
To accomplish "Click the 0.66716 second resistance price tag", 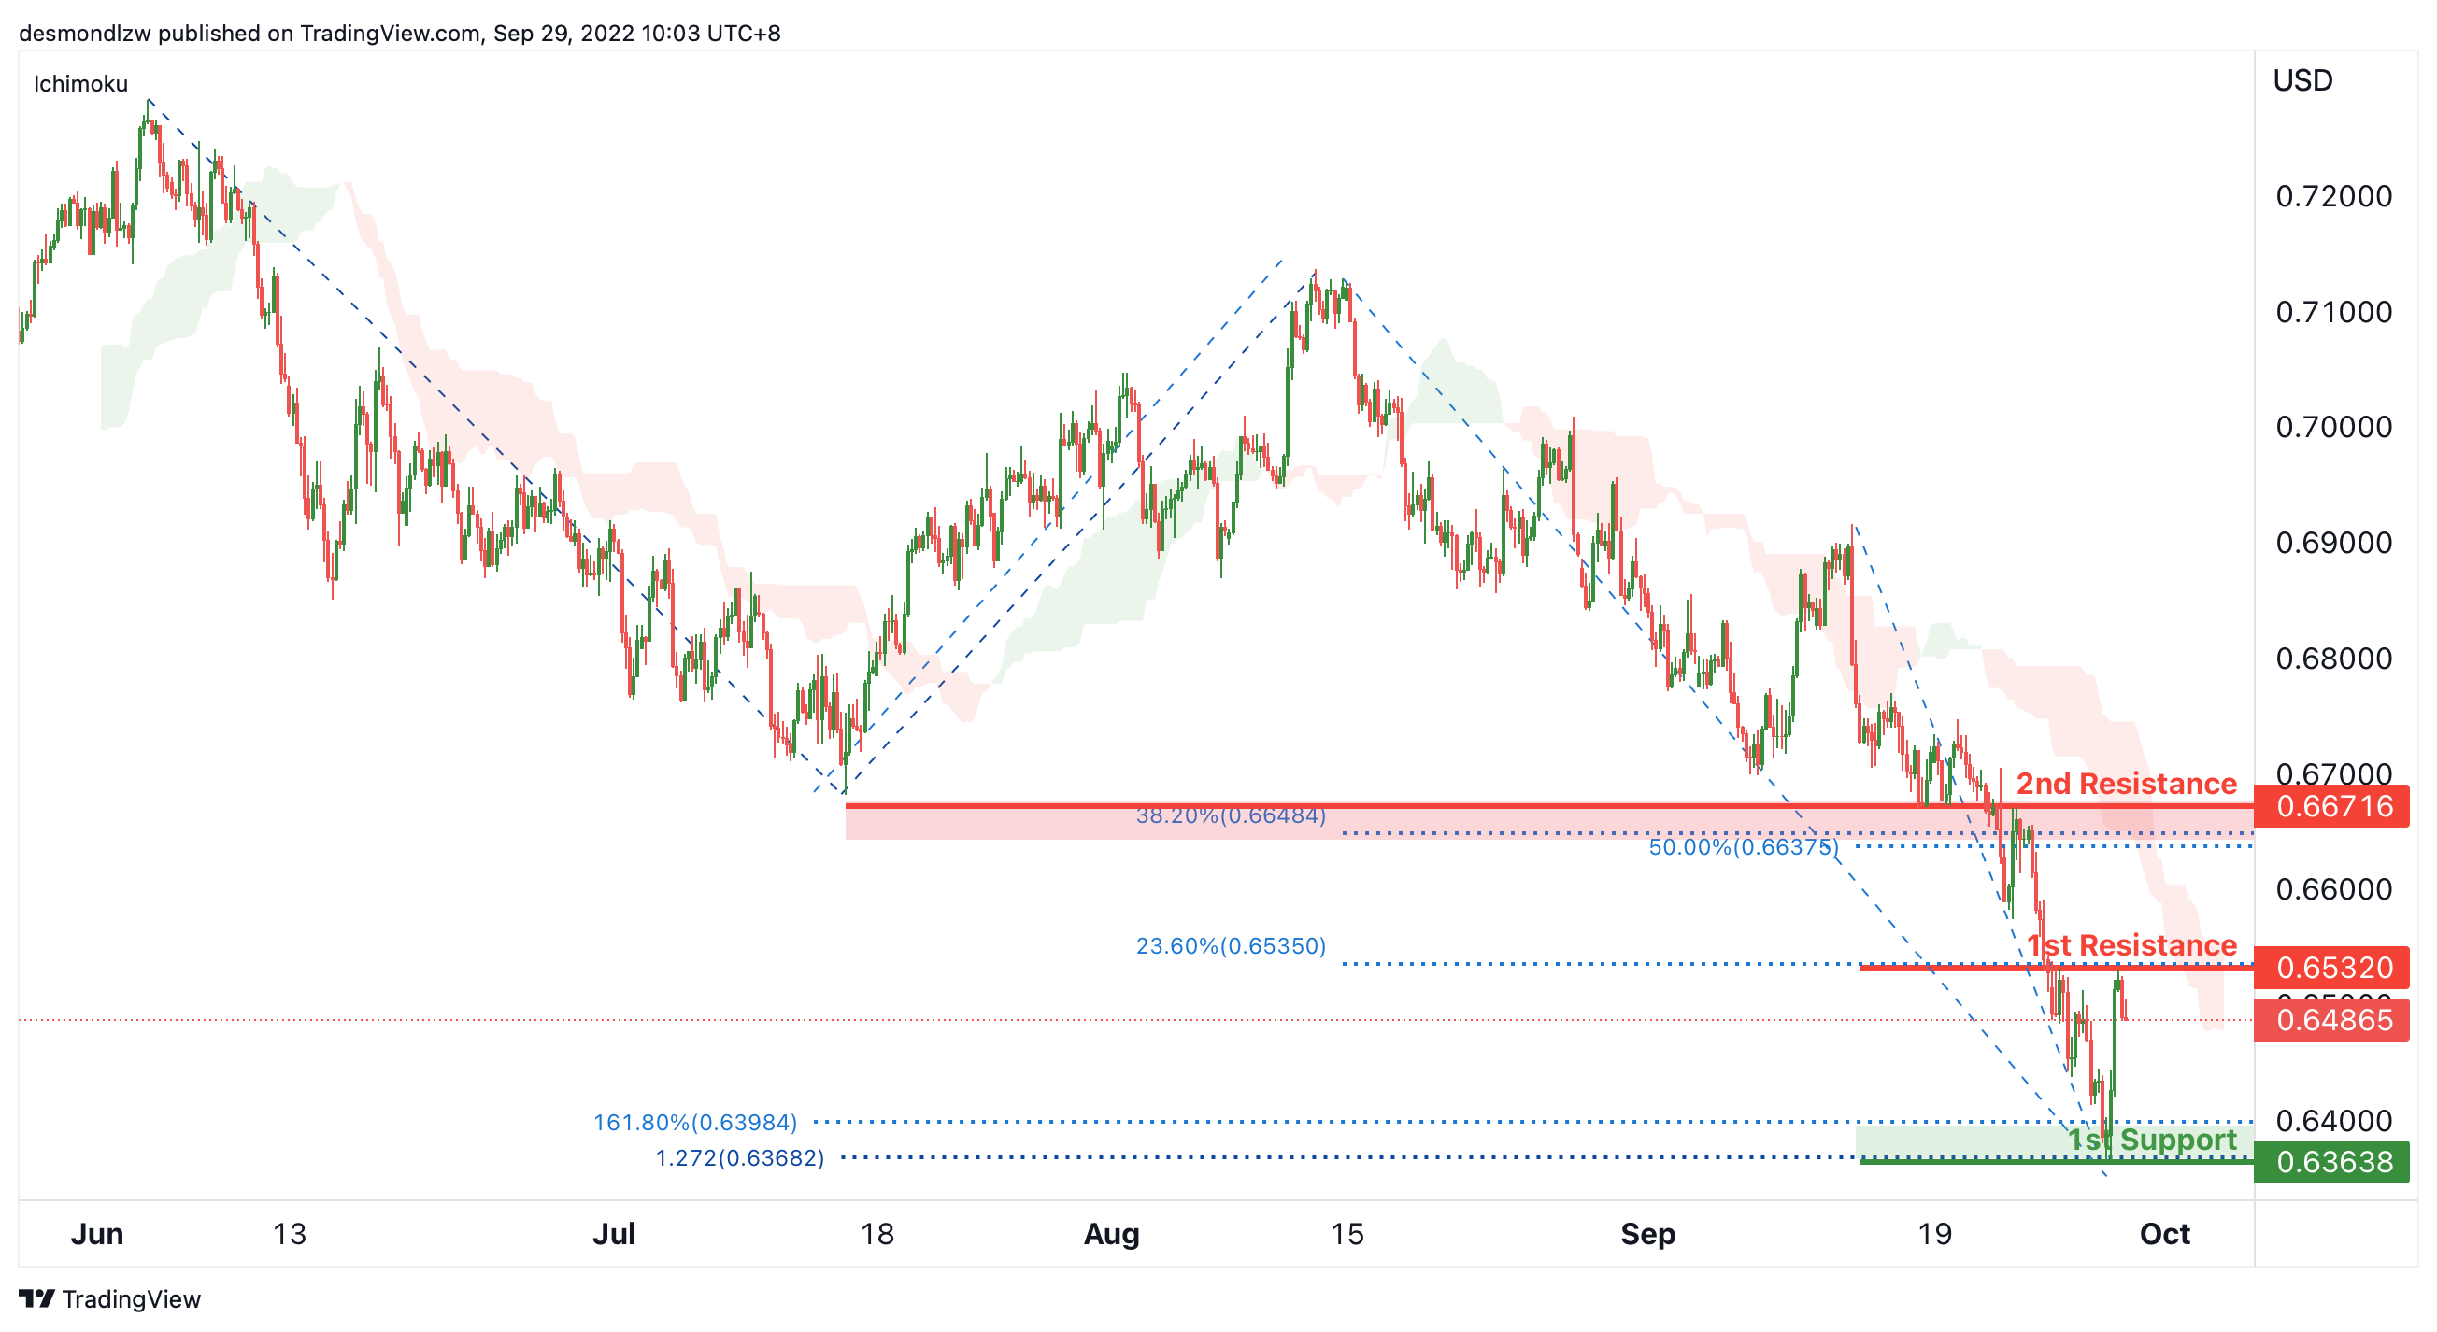I will [x=2333, y=806].
